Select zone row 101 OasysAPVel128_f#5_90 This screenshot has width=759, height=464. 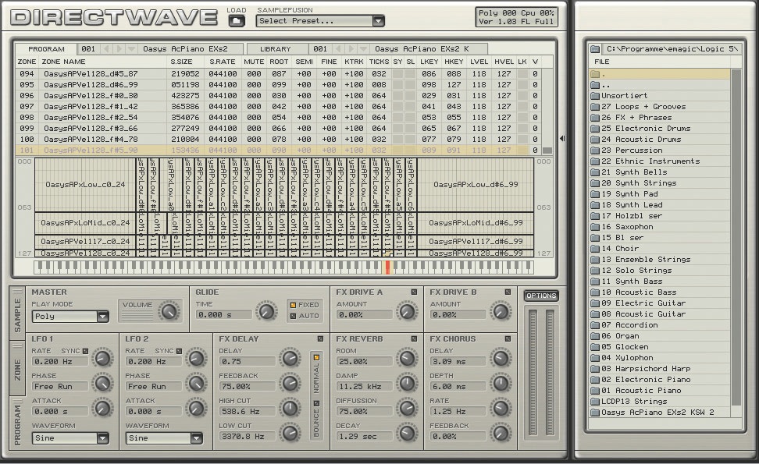[278, 151]
